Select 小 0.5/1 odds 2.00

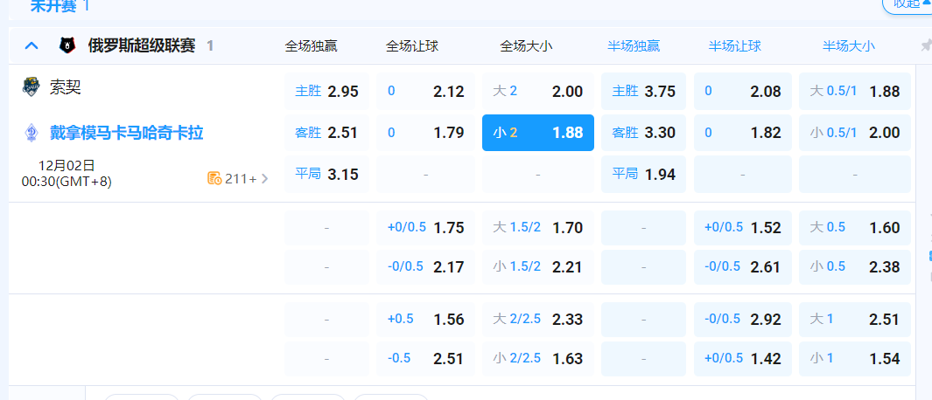tap(855, 133)
